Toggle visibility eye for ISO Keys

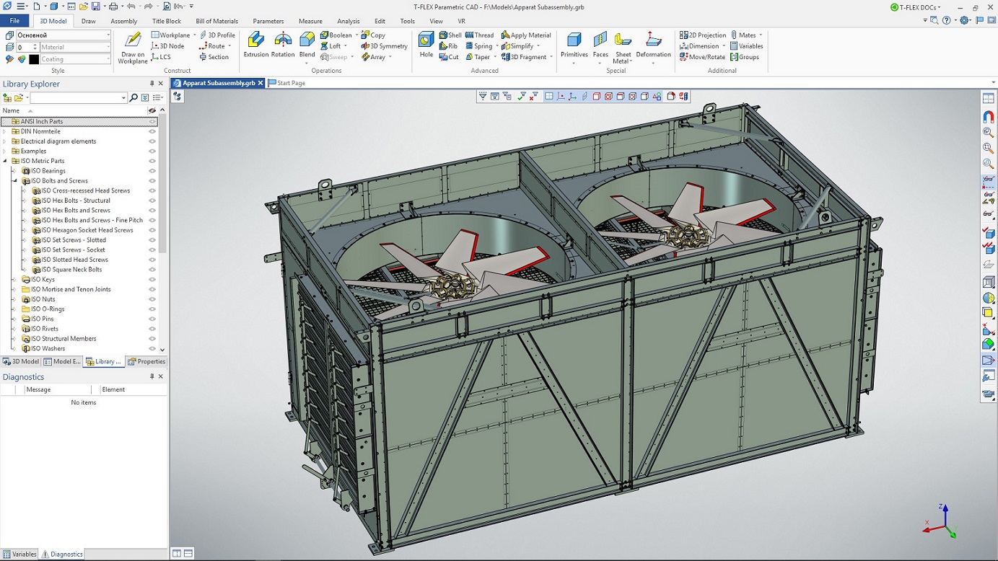[152, 279]
